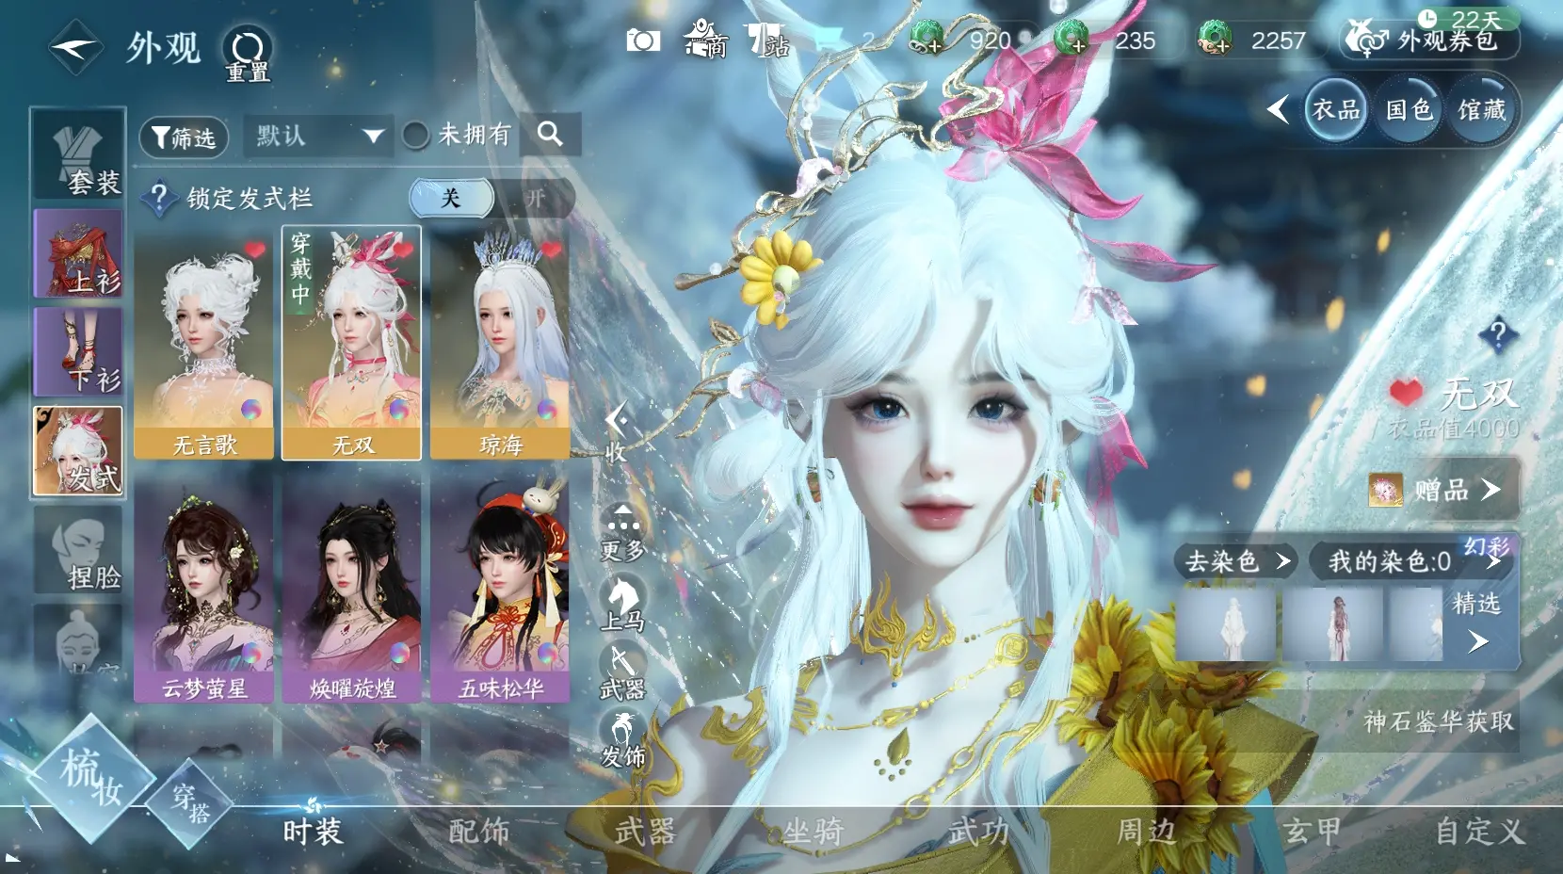Select the 上衫 top garment category

[78, 254]
